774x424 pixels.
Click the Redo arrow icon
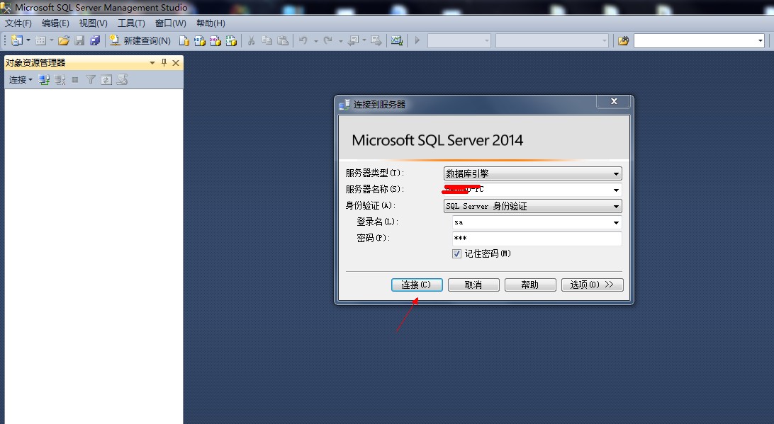(327, 40)
